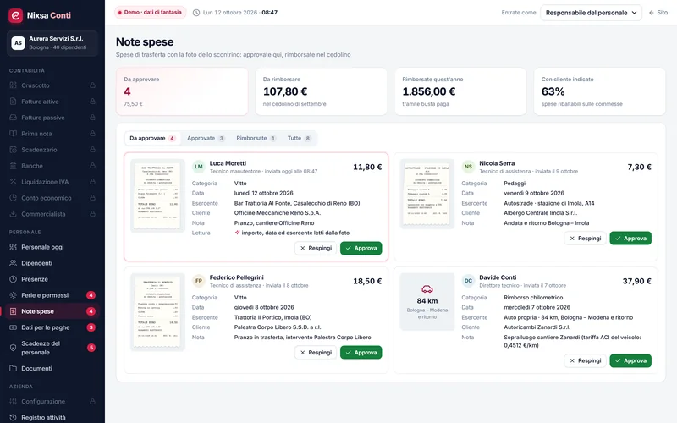The width and height of the screenshot is (677, 423).
Task: Click the Configurazione sliders icon
Action: (13, 401)
